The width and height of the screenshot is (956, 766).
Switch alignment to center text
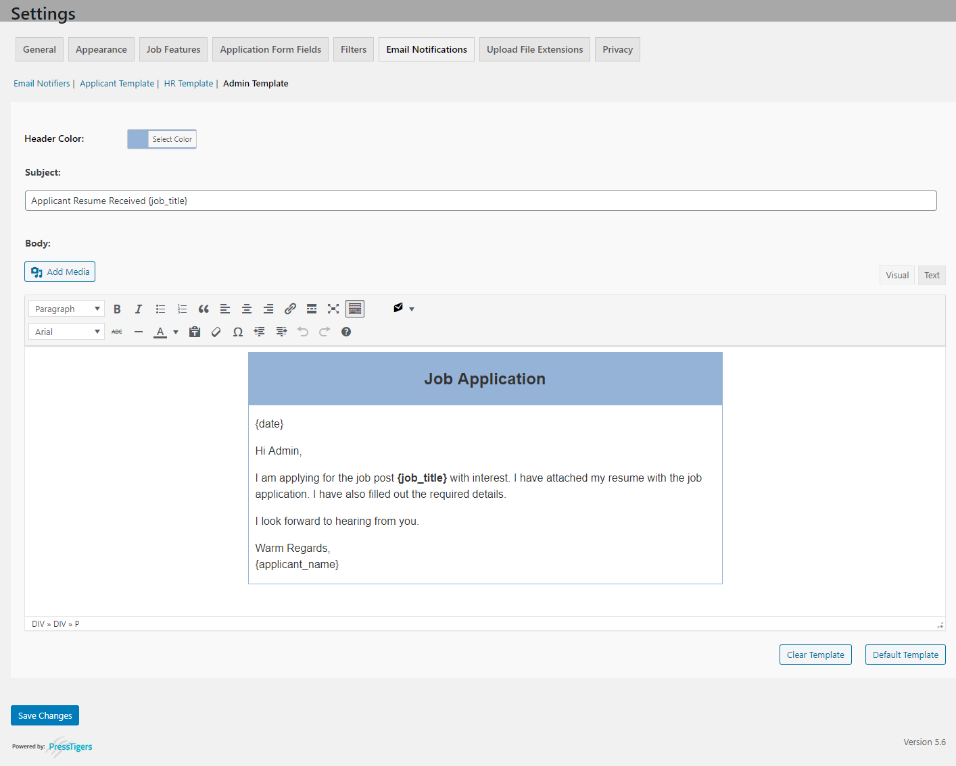[x=247, y=309]
